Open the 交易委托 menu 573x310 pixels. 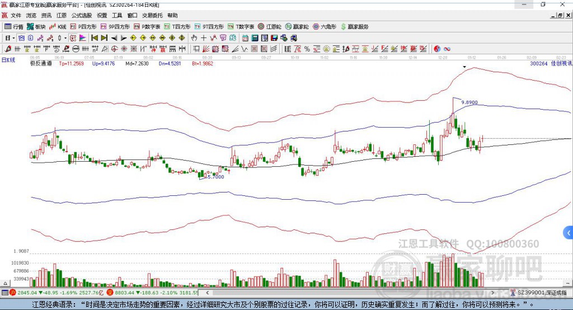click(x=152, y=15)
